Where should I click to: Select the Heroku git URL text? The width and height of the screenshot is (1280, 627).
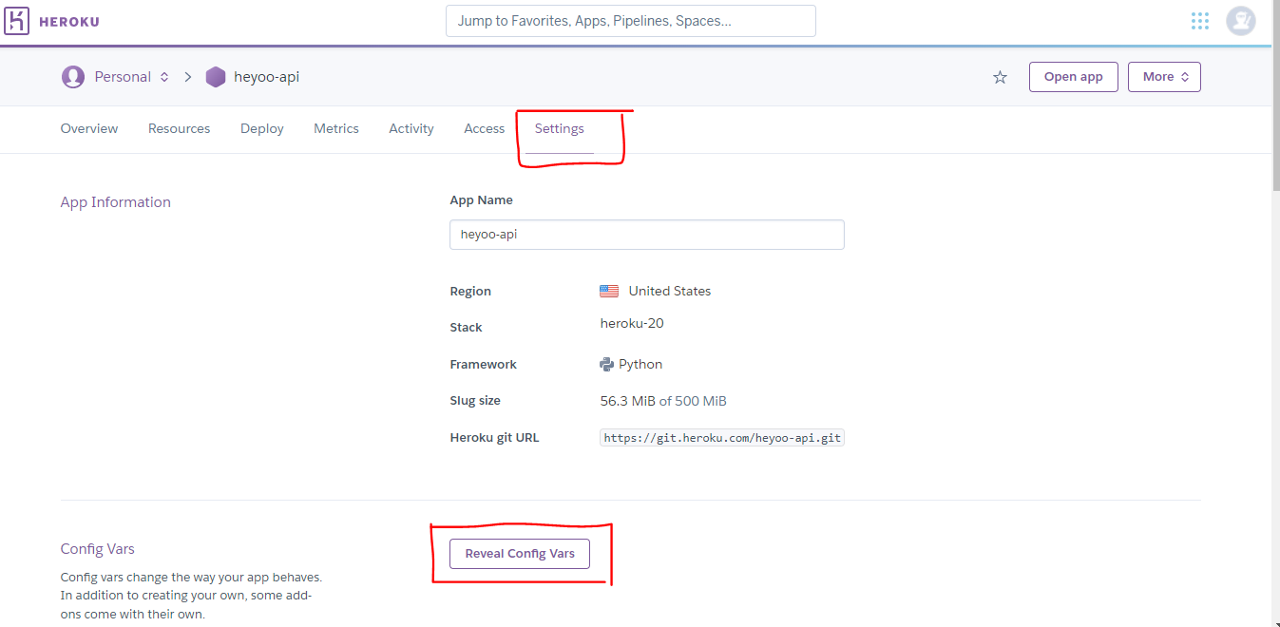click(x=722, y=438)
